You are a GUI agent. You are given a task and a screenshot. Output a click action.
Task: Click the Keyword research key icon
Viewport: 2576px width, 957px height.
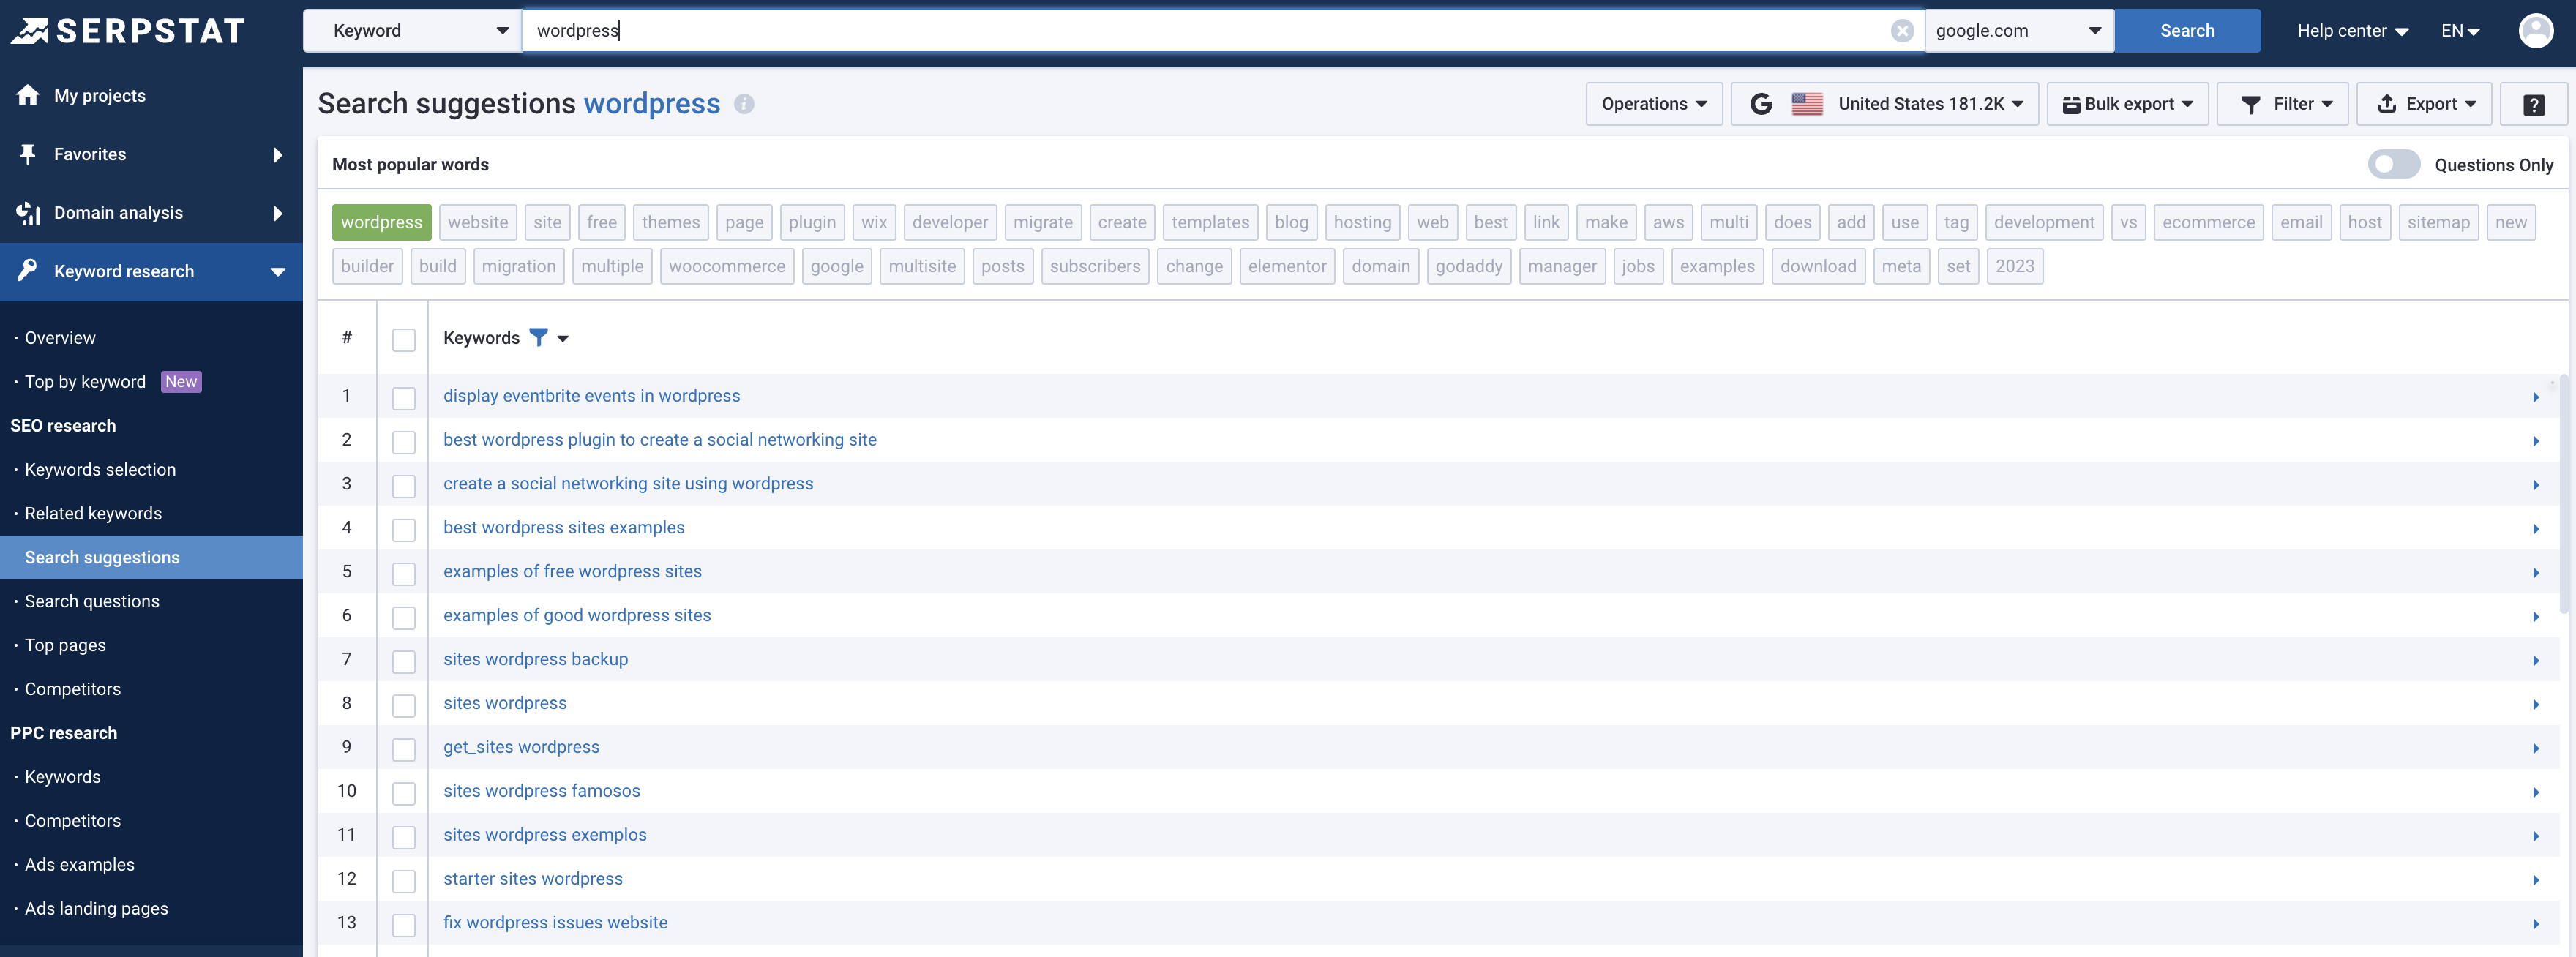pyautogui.click(x=28, y=270)
